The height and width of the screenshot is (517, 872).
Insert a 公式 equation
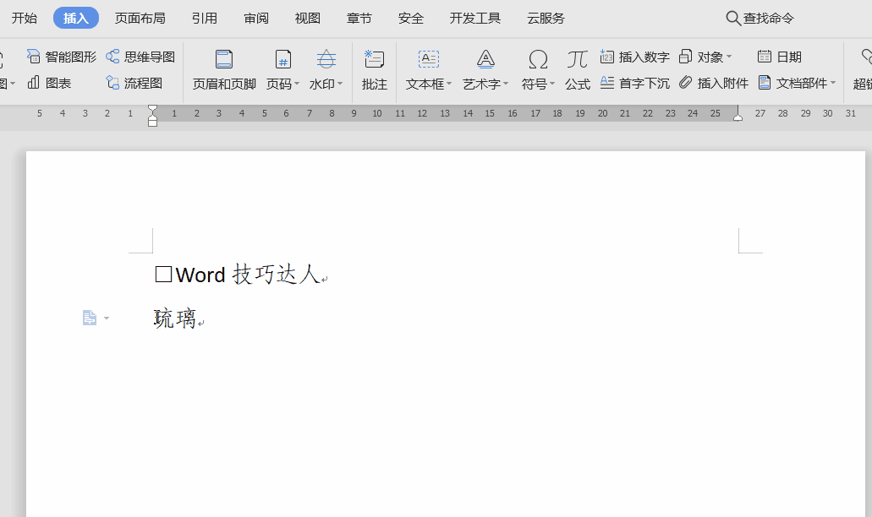pos(578,70)
